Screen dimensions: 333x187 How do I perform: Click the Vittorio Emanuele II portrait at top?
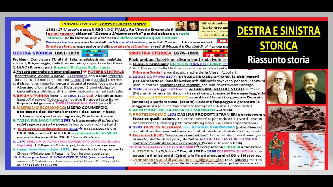click(x=181, y=26)
